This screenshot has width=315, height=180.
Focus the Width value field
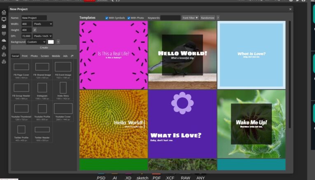pyautogui.click(x=26, y=24)
